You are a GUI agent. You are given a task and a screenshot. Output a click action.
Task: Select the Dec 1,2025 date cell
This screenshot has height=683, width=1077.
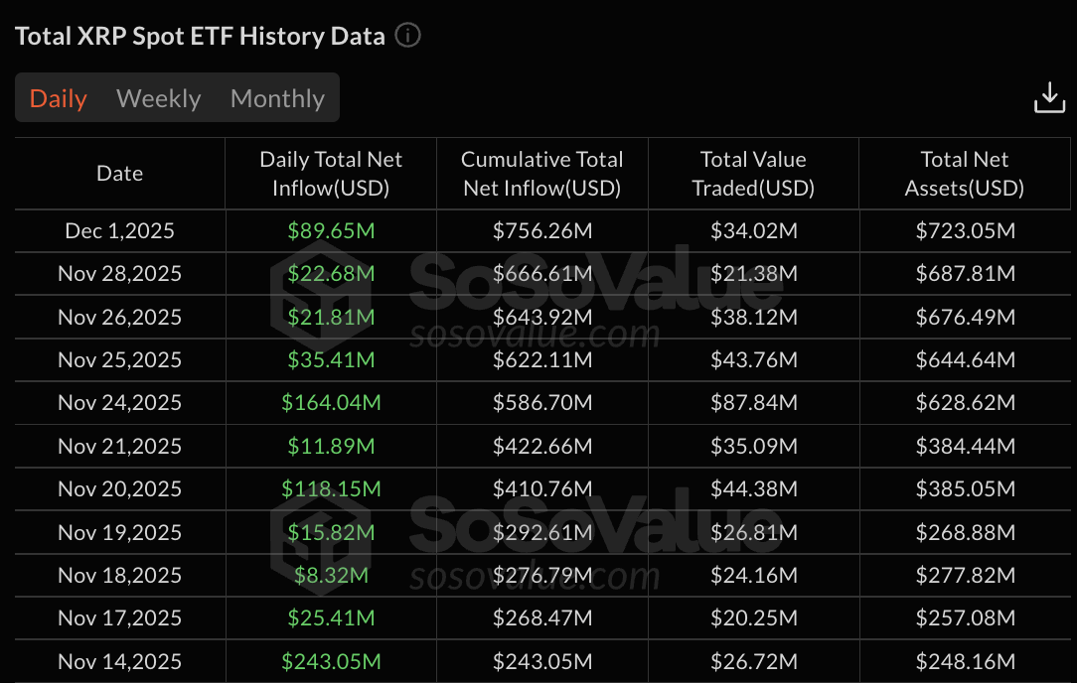tap(119, 230)
